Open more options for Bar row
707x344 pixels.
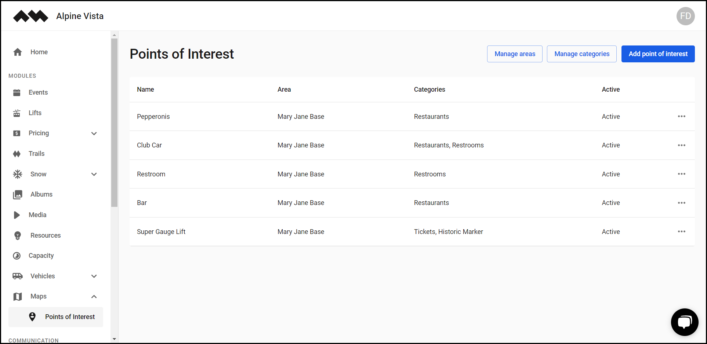tap(682, 203)
